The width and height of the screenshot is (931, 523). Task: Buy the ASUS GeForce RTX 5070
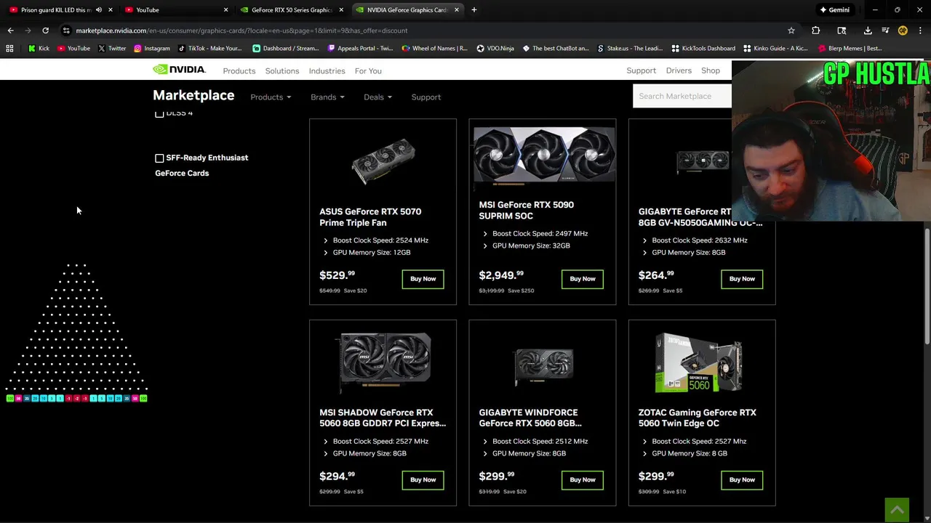click(423, 279)
